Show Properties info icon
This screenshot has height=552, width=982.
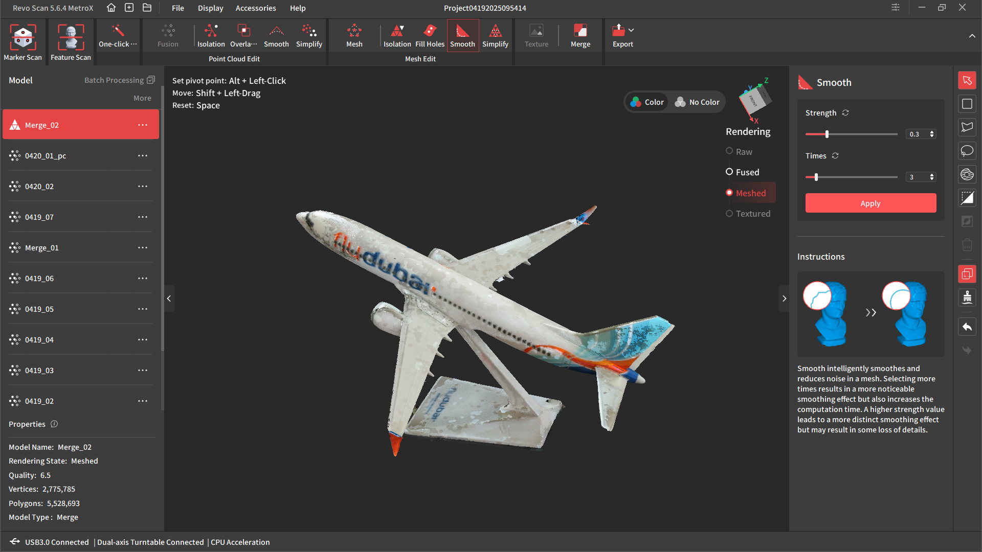54,424
